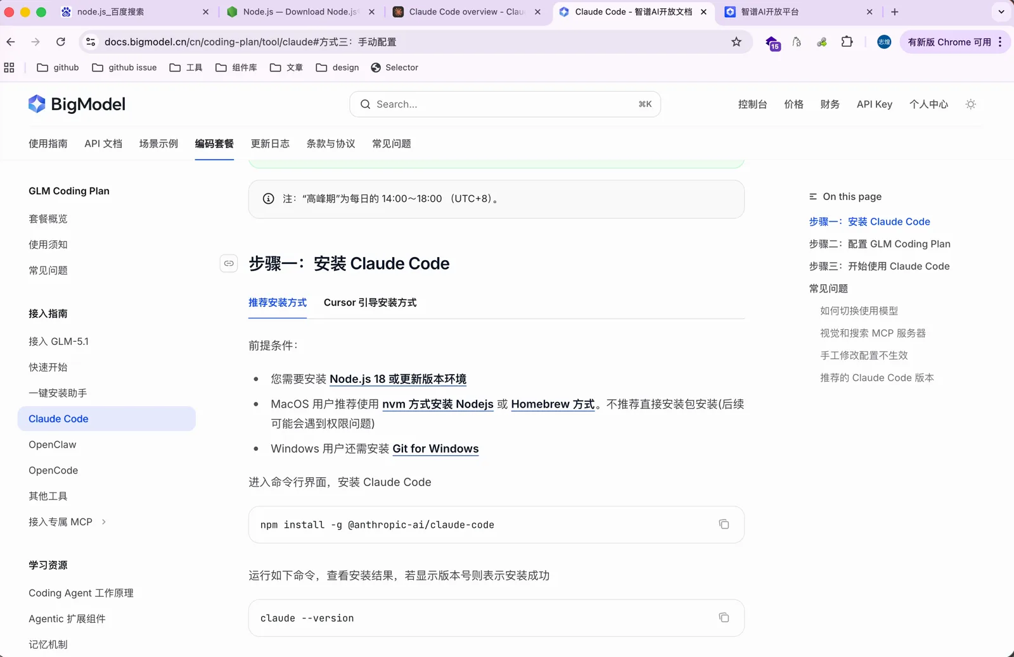The height and width of the screenshot is (657, 1014).
Task: Click the Search input field
Action: click(x=505, y=104)
